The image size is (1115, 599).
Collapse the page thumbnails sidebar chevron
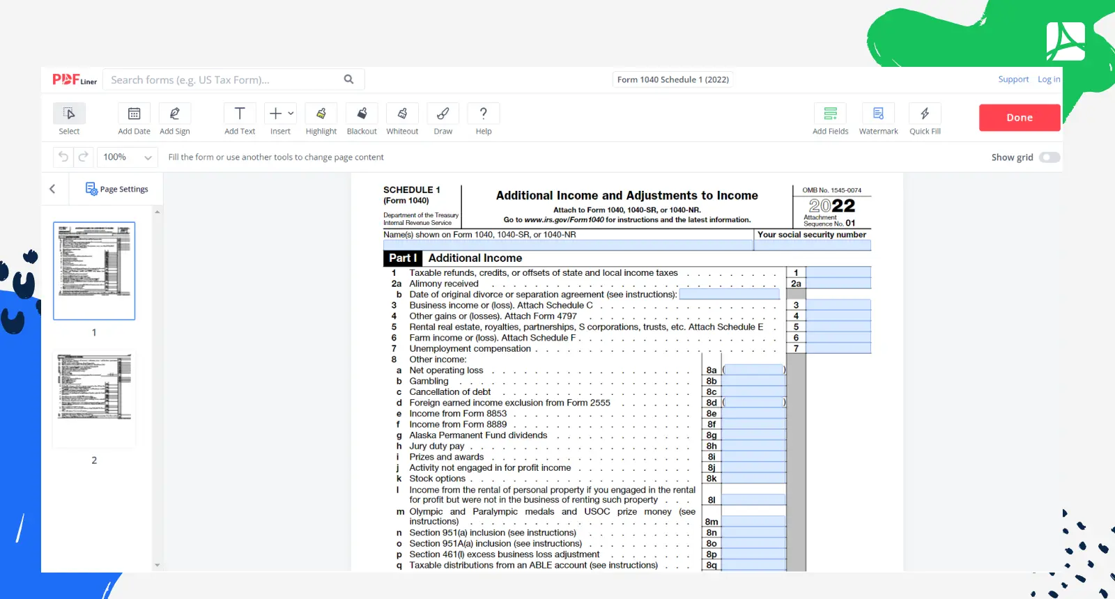[x=52, y=189]
